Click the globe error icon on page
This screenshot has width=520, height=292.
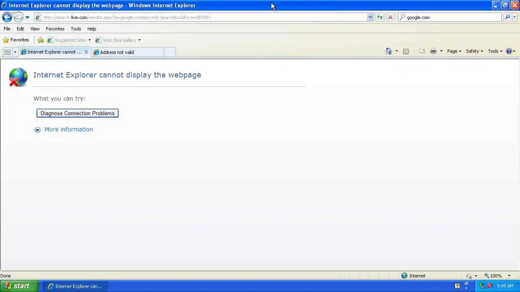click(18, 77)
